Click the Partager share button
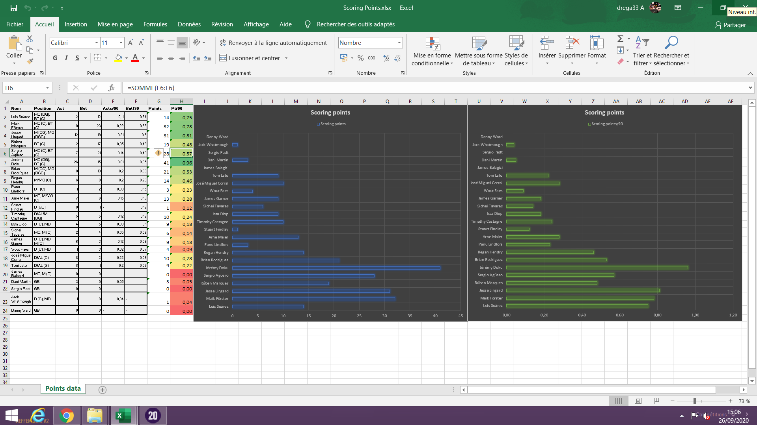 click(730, 25)
